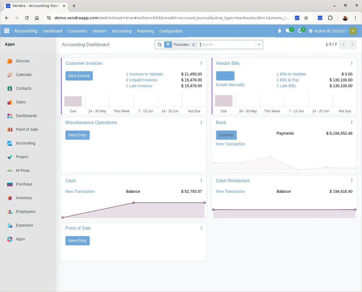Open conversations chat bubble icon
The height and width of the screenshot is (292, 362).
click(x=288, y=31)
